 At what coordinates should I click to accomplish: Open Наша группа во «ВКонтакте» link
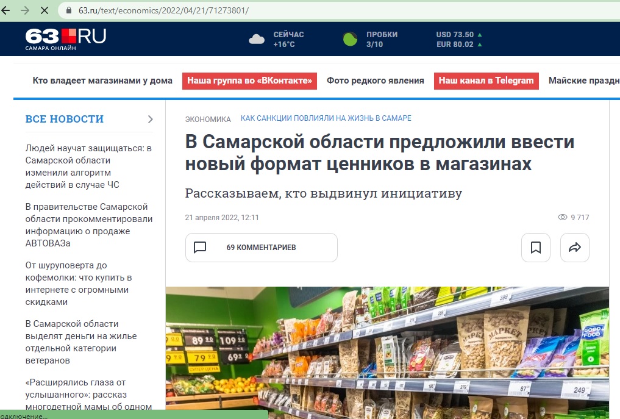tap(249, 81)
